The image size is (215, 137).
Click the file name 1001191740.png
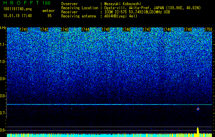pyautogui.click(x=18, y=9)
